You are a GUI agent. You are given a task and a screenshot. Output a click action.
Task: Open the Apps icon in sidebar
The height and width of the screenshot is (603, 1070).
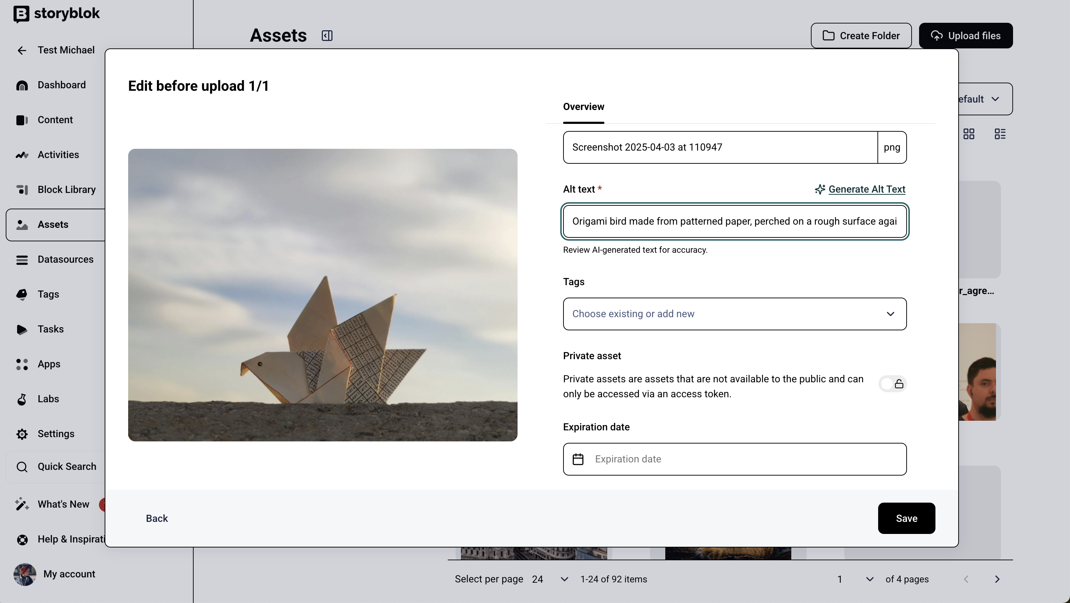click(22, 364)
